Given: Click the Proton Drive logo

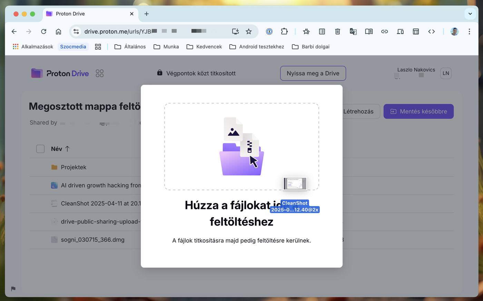Looking at the screenshot, I should click(60, 73).
